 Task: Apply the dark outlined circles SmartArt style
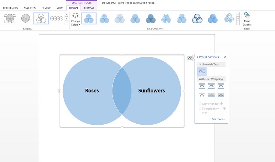click(197, 18)
